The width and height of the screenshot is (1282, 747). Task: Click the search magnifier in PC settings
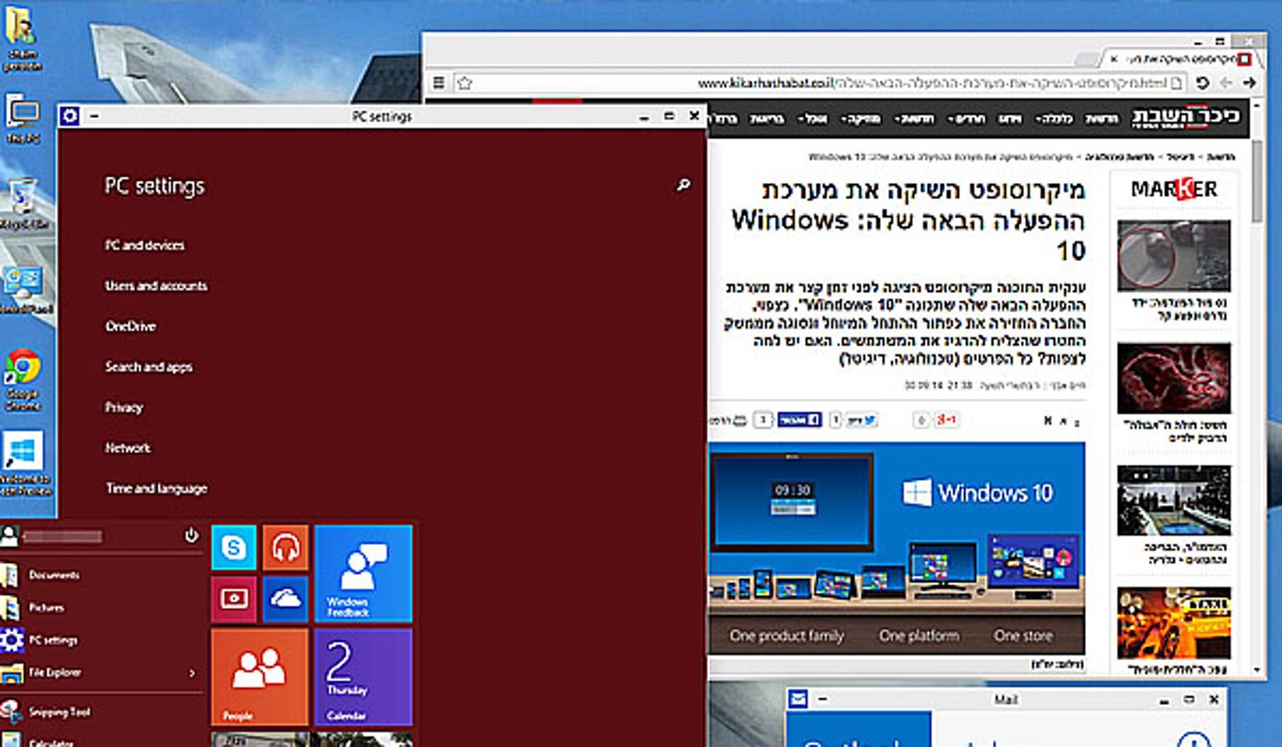pos(683,186)
